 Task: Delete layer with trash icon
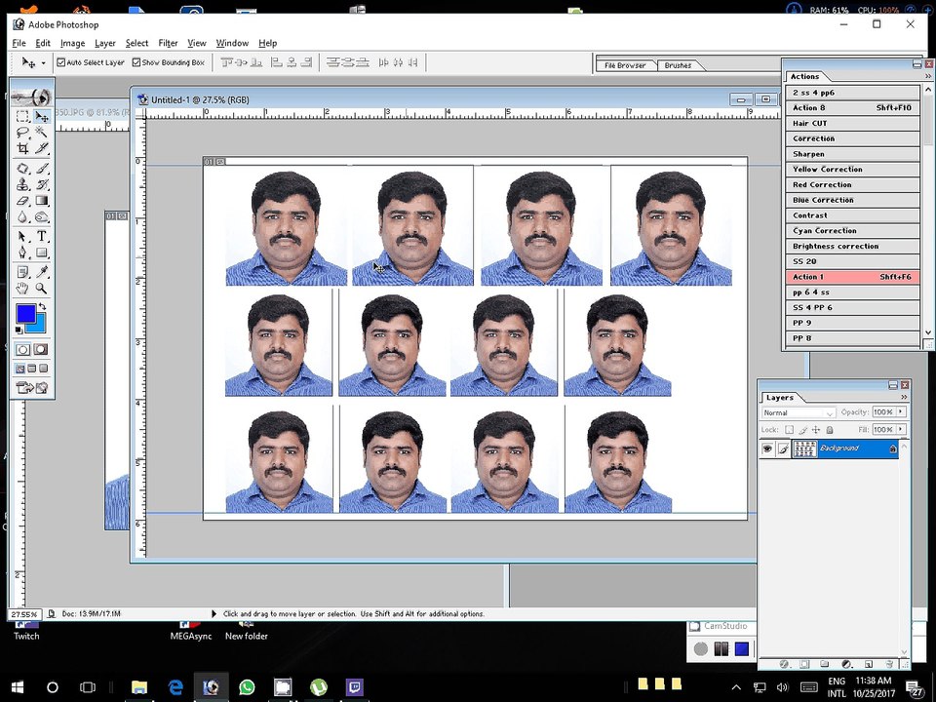(x=889, y=664)
